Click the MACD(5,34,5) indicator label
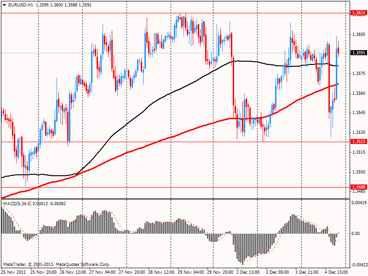This screenshot has height=276, width=368. (17, 204)
